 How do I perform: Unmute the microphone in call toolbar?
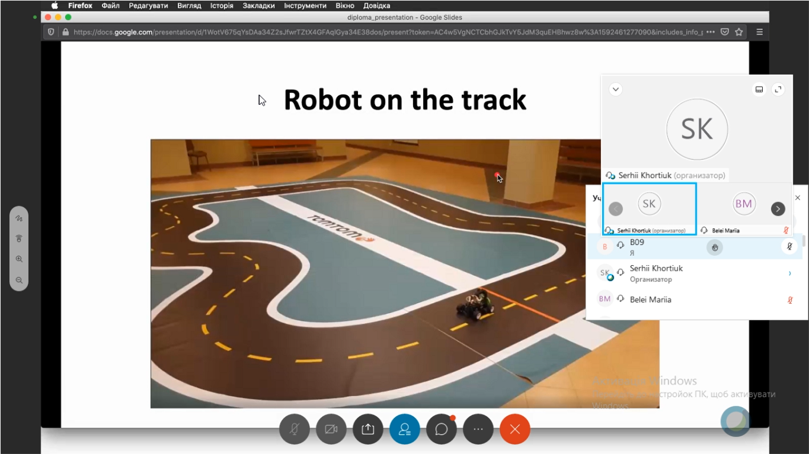(294, 429)
